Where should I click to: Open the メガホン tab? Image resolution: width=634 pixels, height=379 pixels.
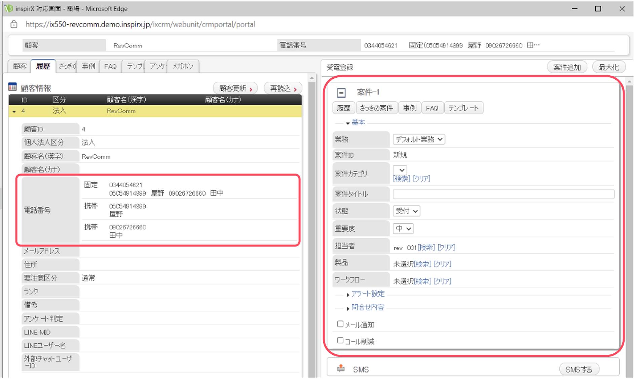point(183,66)
